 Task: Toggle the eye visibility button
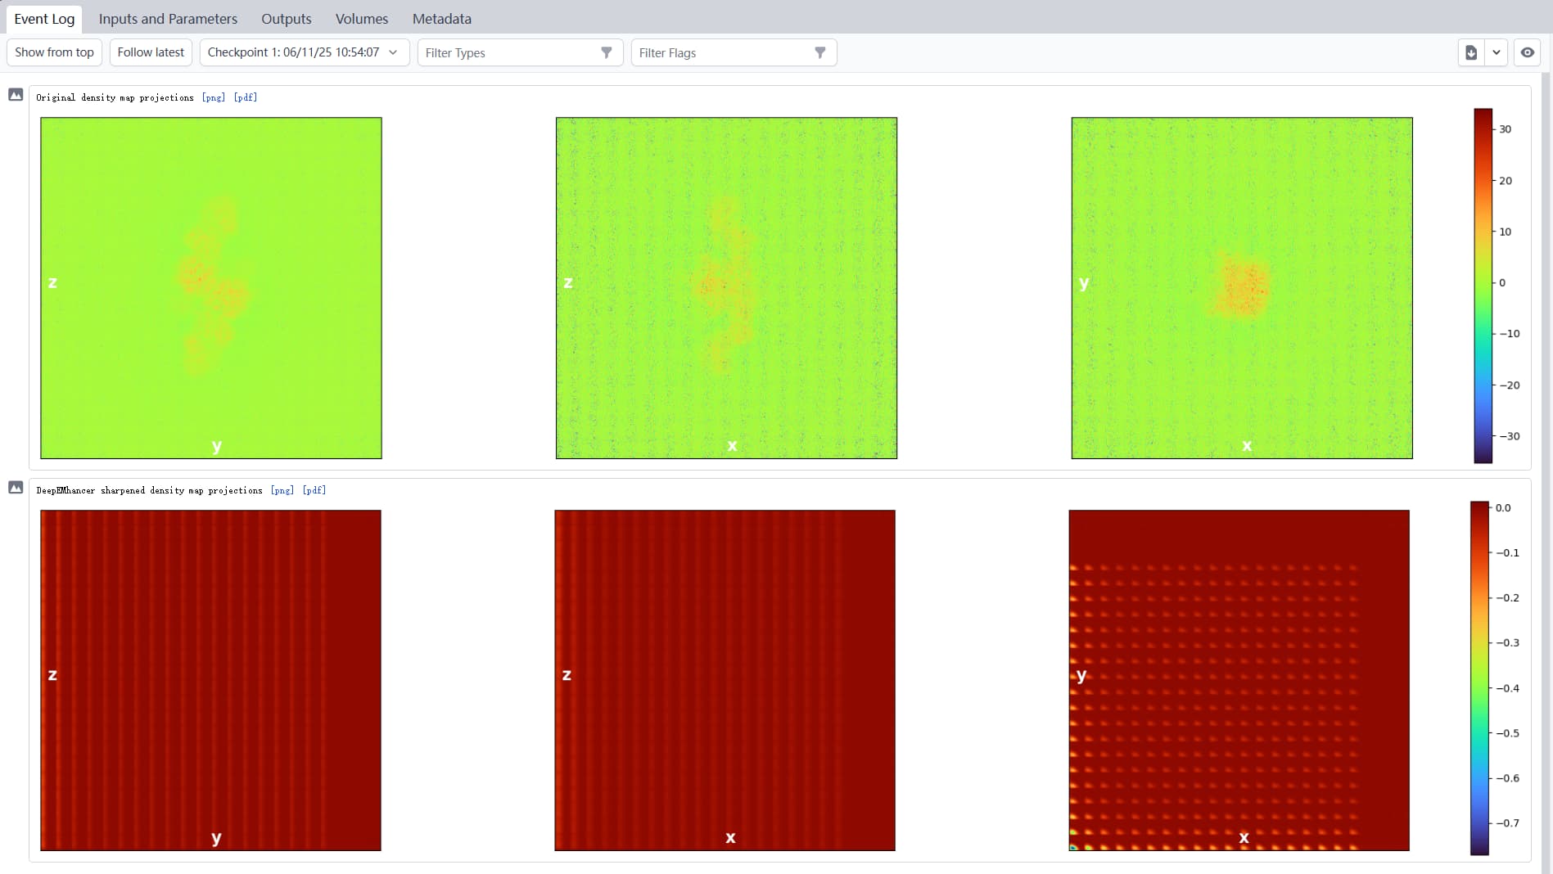(1528, 52)
